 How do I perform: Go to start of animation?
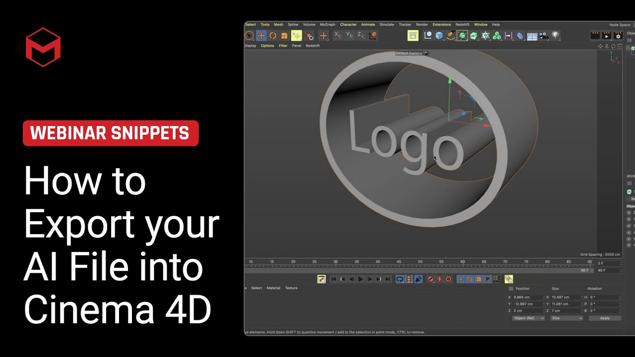(334, 279)
